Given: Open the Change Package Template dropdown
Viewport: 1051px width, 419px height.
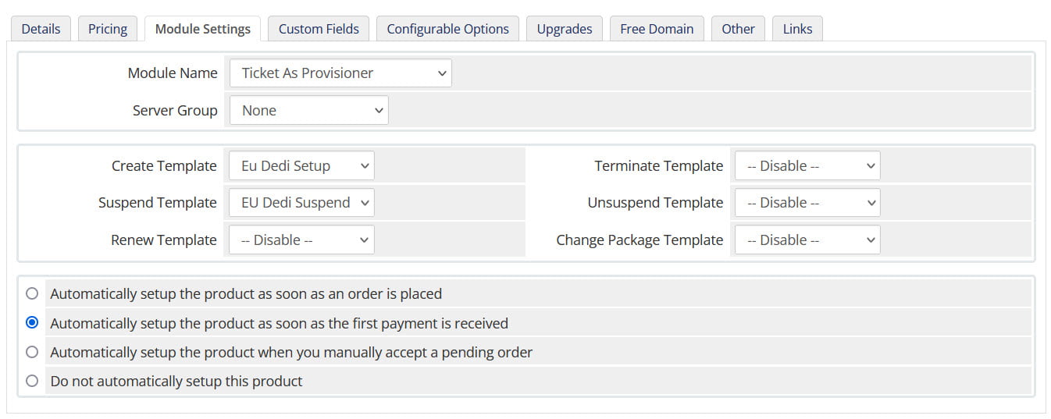Looking at the screenshot, I should point(807,240).
